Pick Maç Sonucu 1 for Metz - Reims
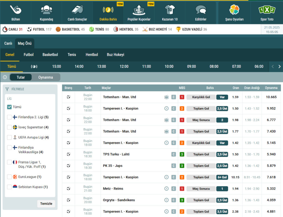This screenshot has height=217, width=283. coord(222,189)
